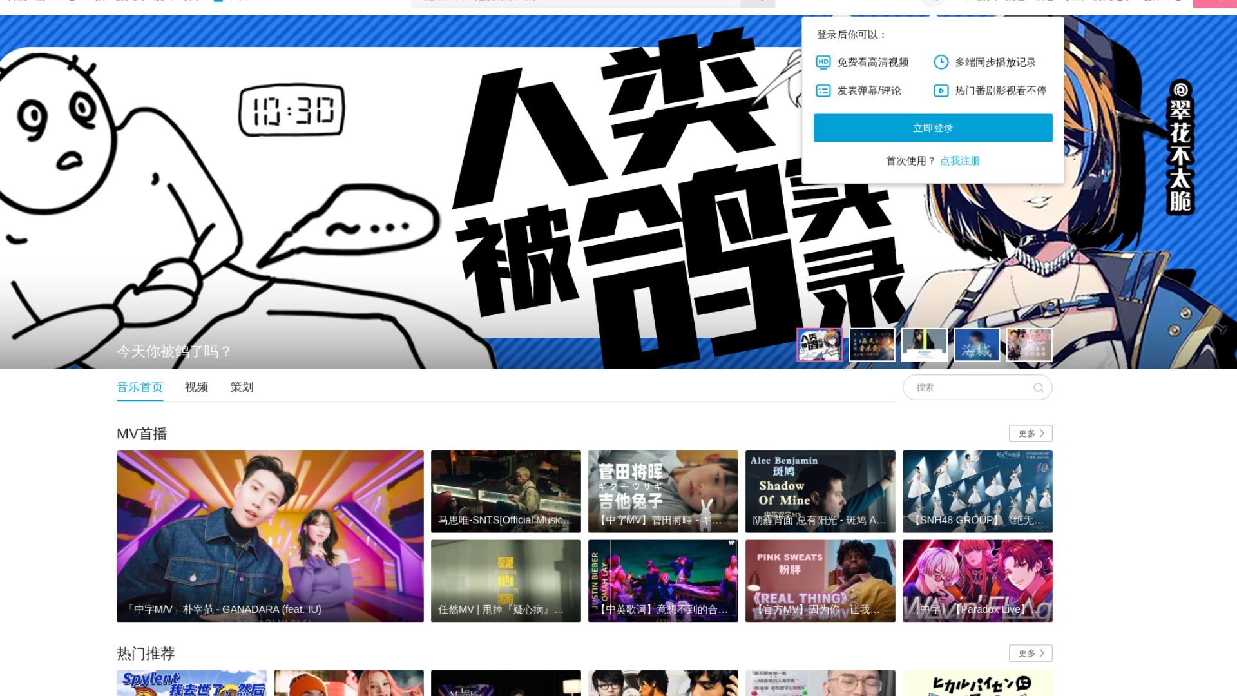This screenshot has width=1237, height=696.
Task: Click the hot anime play icon
Action: [x=941, y=91]
